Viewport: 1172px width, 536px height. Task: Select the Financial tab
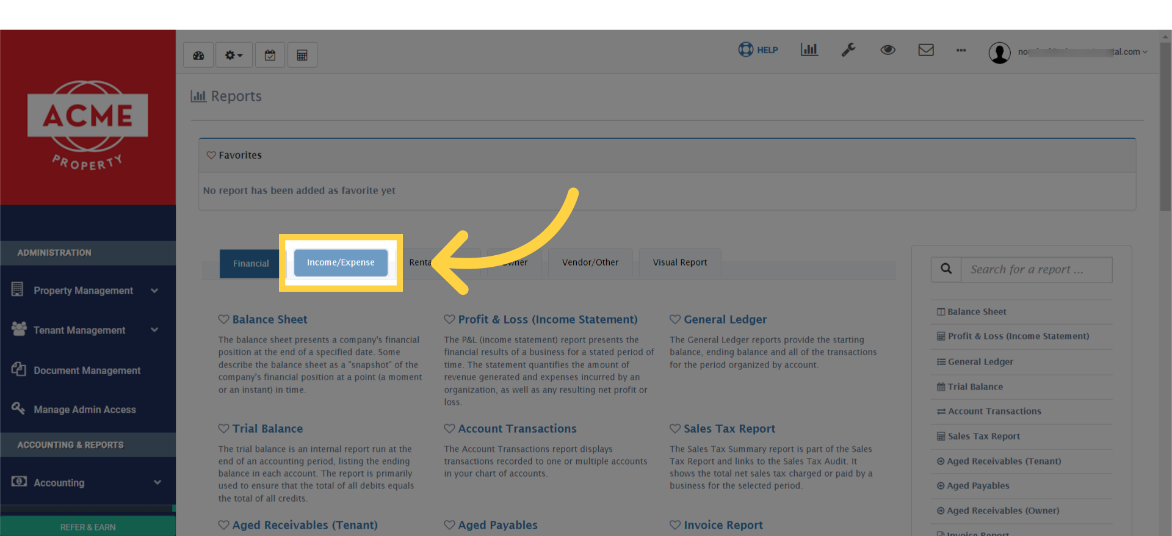(x=251, y=264)
